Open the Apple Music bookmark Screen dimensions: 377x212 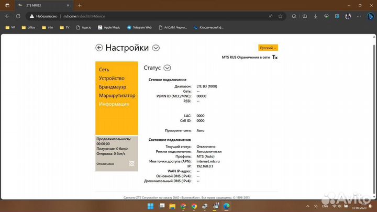[109, 27]
